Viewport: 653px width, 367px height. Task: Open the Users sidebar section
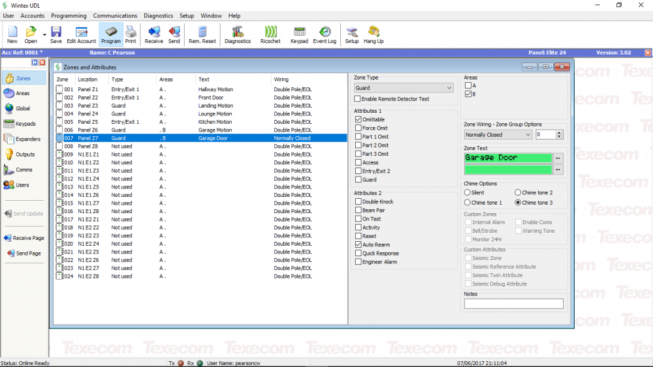pos(22,185)
